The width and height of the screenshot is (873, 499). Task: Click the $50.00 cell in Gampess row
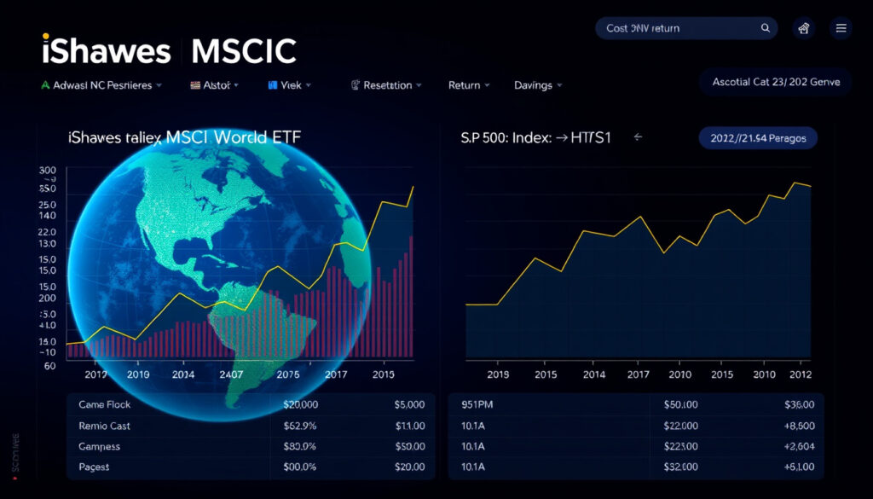point(410,447)
